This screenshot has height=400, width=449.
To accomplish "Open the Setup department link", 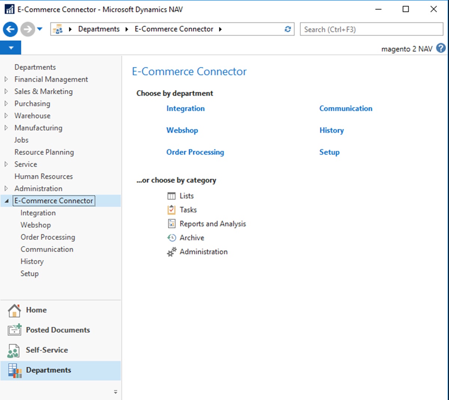I will click(329, 152).
